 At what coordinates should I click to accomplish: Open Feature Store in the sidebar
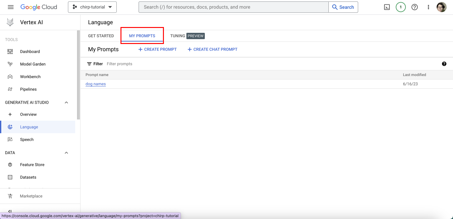click(32, 165)
